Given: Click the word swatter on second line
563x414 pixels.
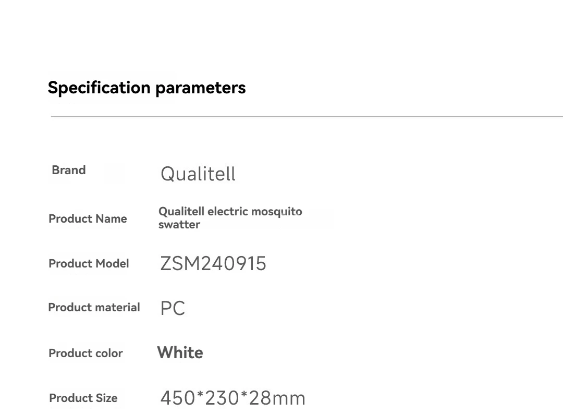Looking at the screenshot, I should pos(179,225).
